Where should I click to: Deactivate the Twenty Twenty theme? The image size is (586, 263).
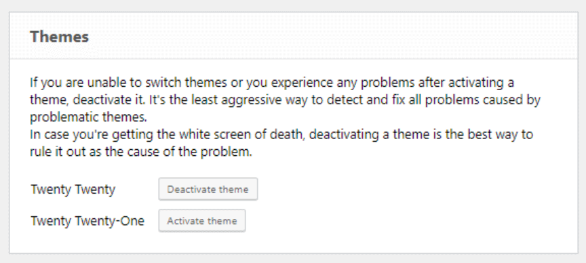pyautogui.click(x=208, y=189)
